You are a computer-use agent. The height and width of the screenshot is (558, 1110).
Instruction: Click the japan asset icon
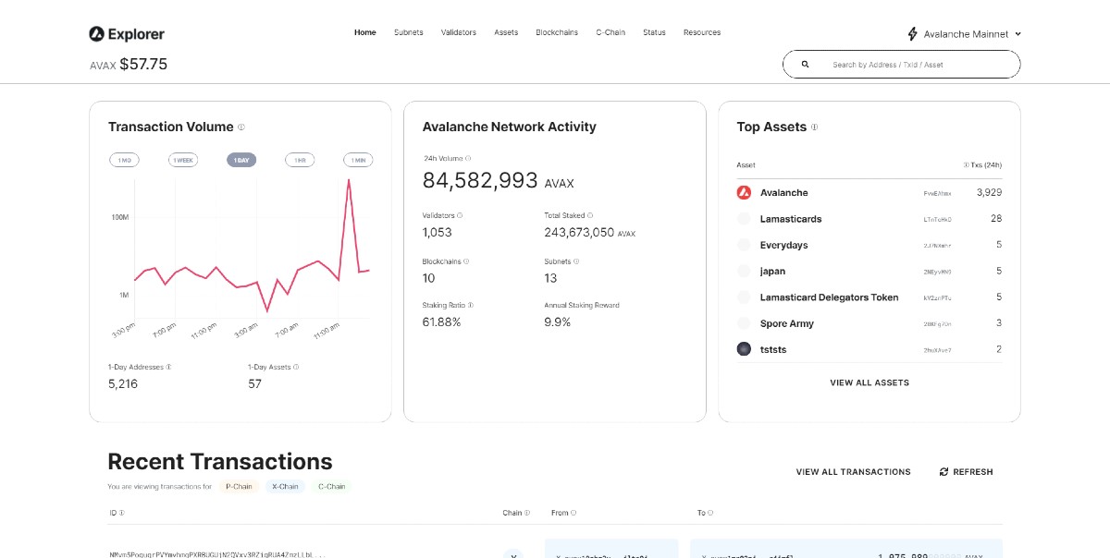tap(744, 272)
